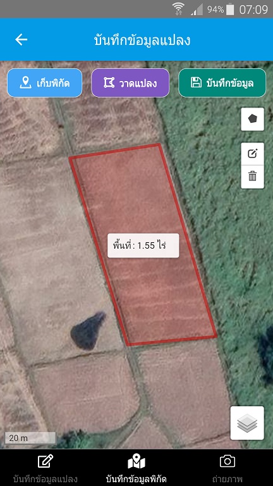Switch to บันทึกข้อมูลแปลง tab

(45, 468)
